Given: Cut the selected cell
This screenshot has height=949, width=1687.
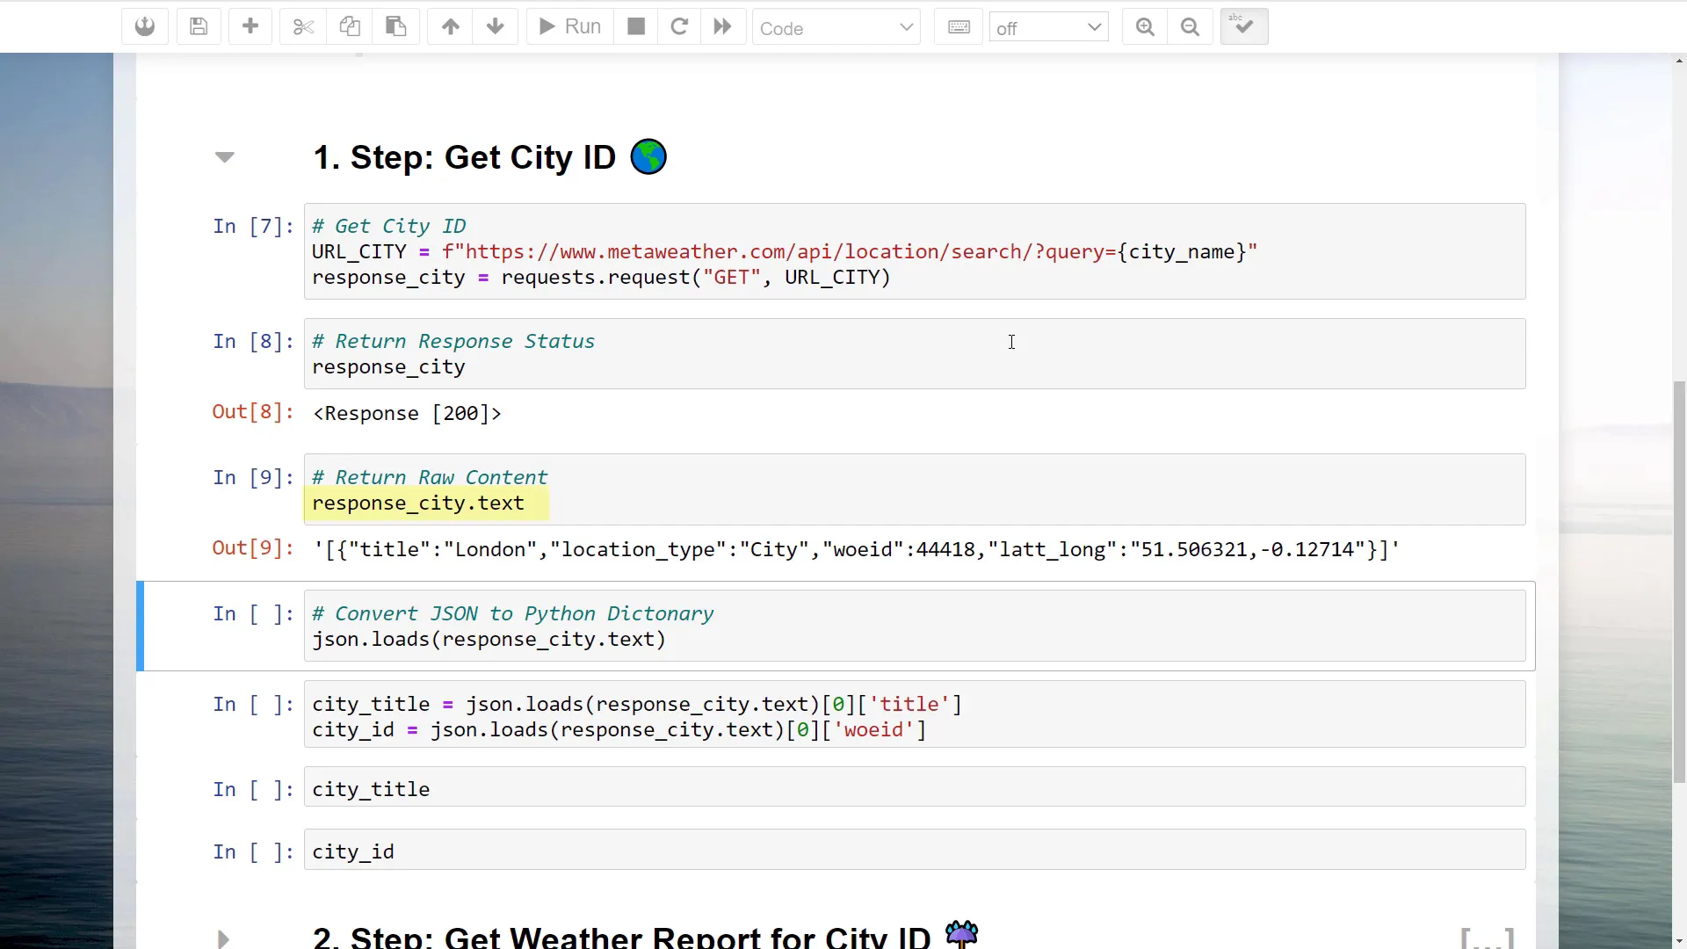Looking at the screenshot, I should coord(302,26).
